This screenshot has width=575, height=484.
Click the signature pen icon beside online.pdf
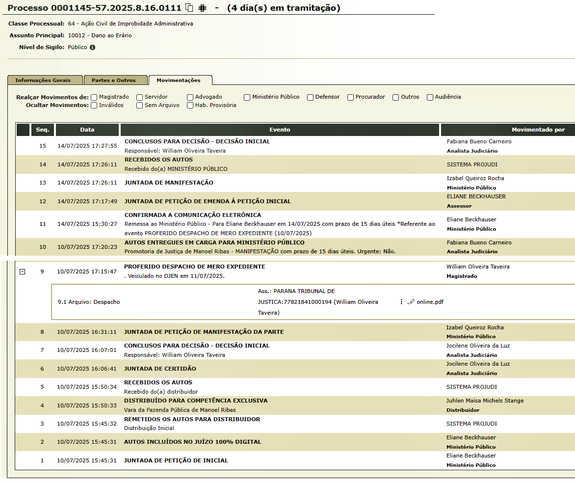click(411, 301)
